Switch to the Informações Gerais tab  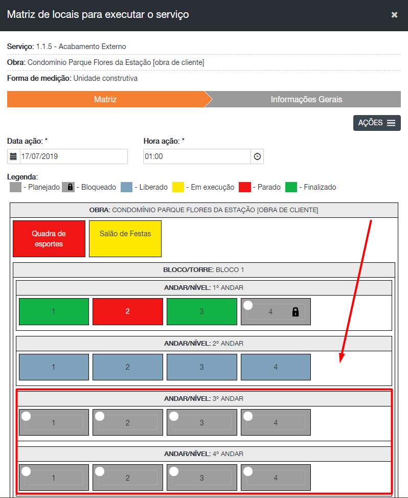point(306,100)
